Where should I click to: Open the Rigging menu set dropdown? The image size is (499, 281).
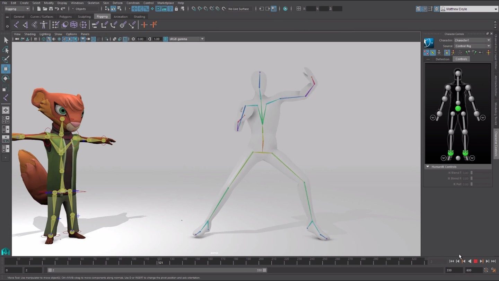coord(17,9)
